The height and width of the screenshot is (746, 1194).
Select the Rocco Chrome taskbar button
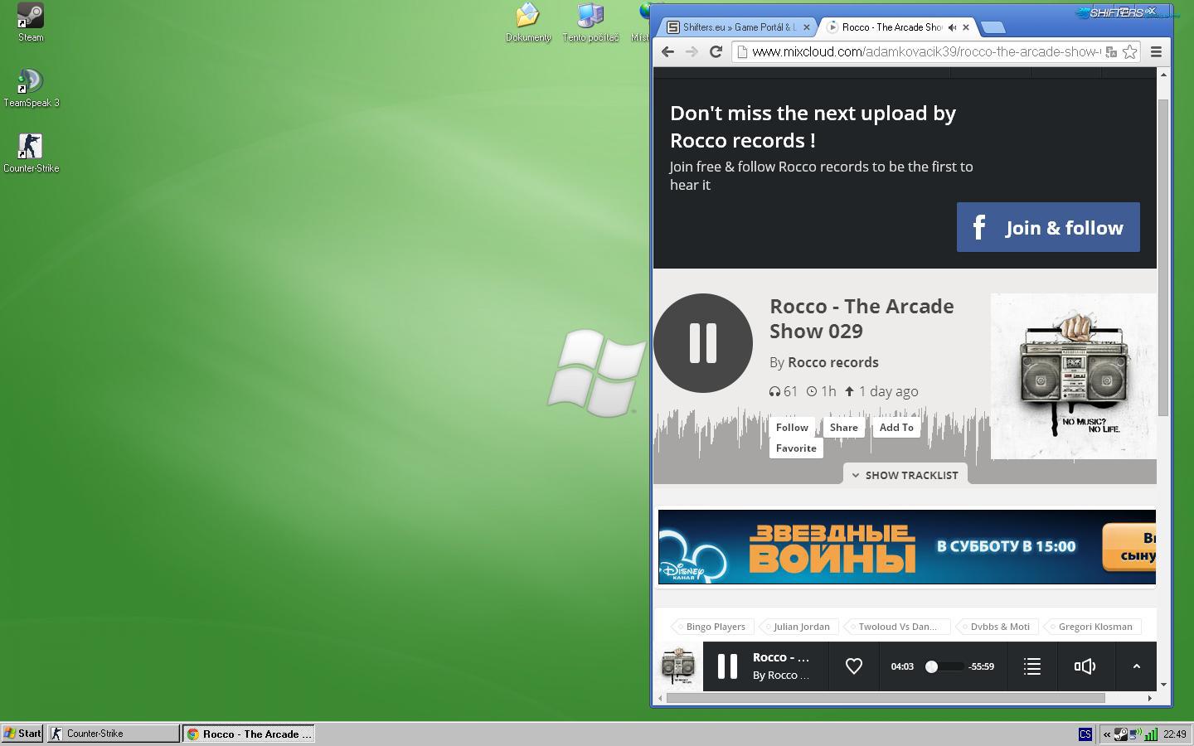pyautogui.click(x=249, y=734)
